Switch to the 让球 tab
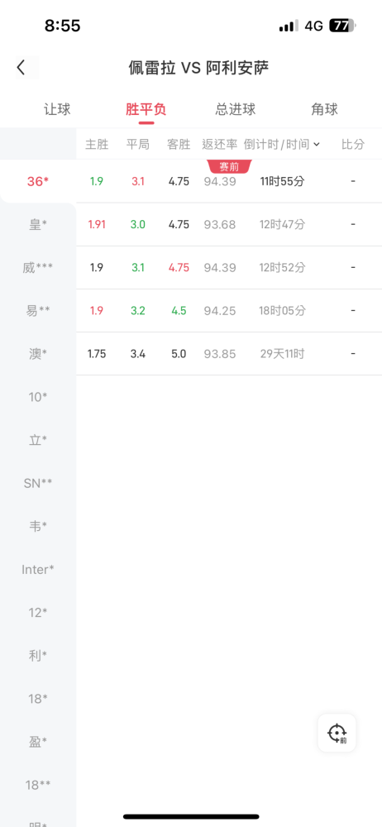The height and width of the screenshot is (827, 382). pyautogui.click(x=57, y=110)
